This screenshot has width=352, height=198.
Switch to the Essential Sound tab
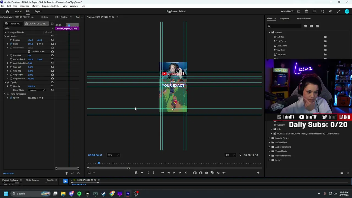click(x=304, y=19)
